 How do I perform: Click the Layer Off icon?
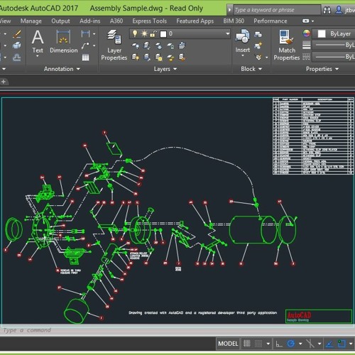[x=136, y=45]
